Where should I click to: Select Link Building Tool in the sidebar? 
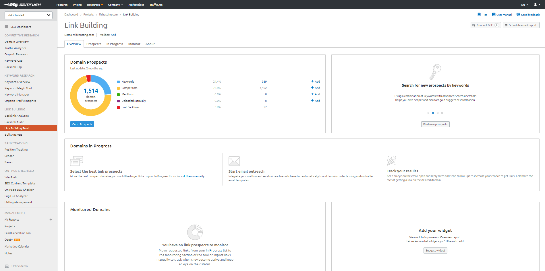28,128
